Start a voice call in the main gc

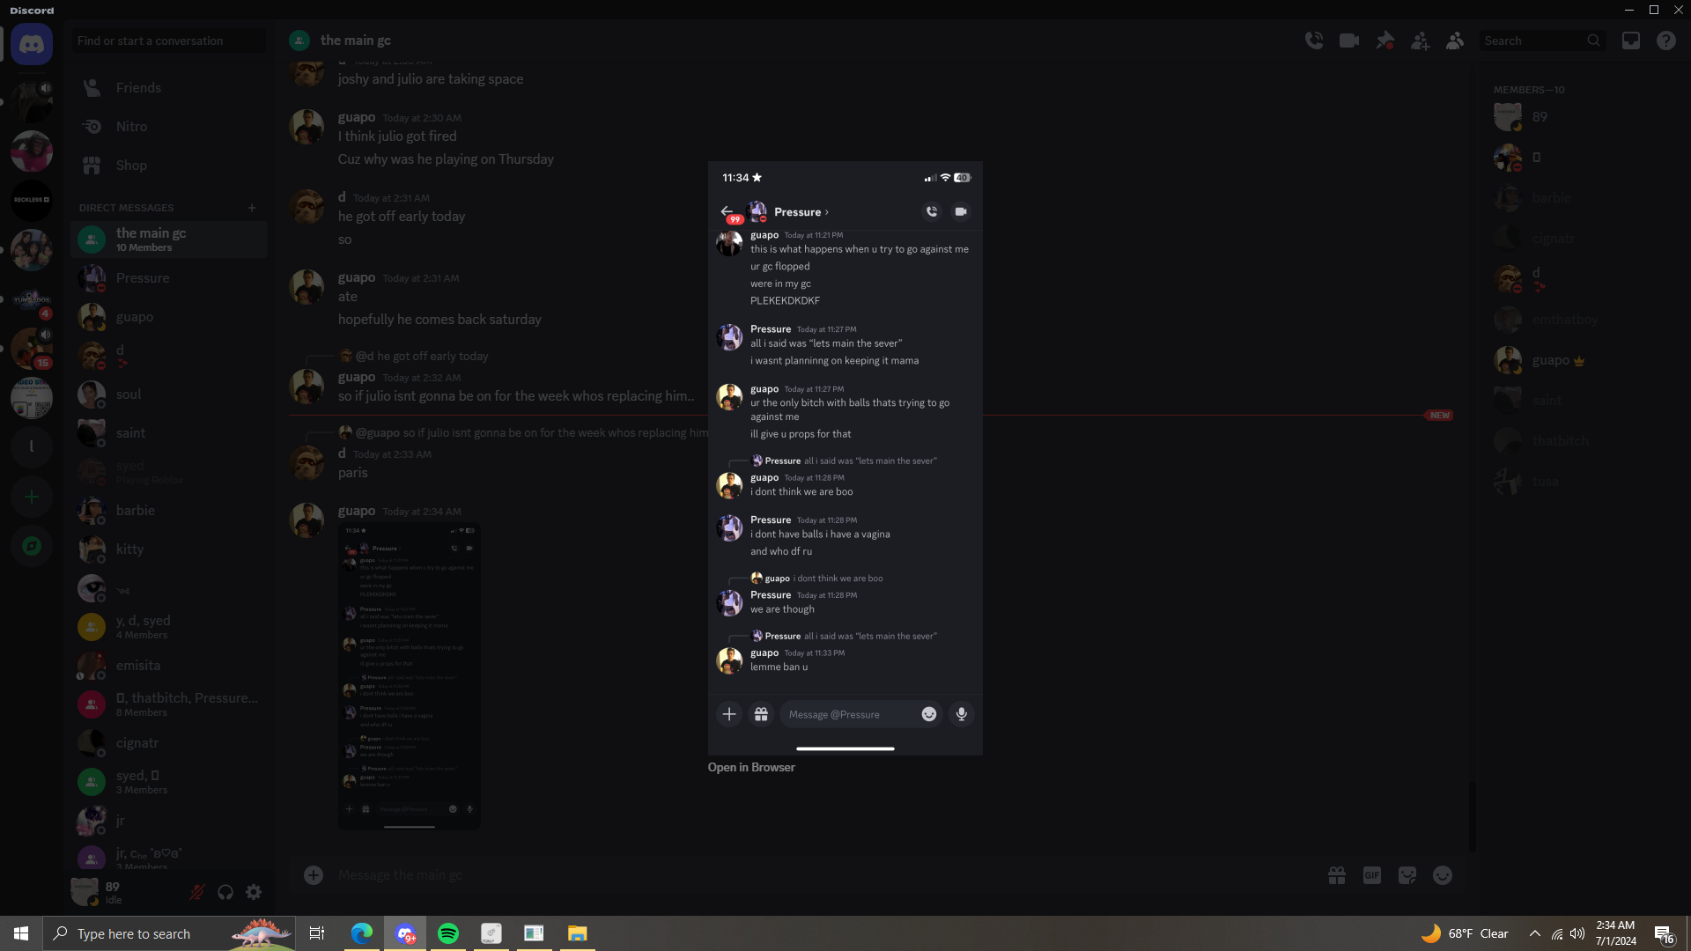coord(1314,41)
